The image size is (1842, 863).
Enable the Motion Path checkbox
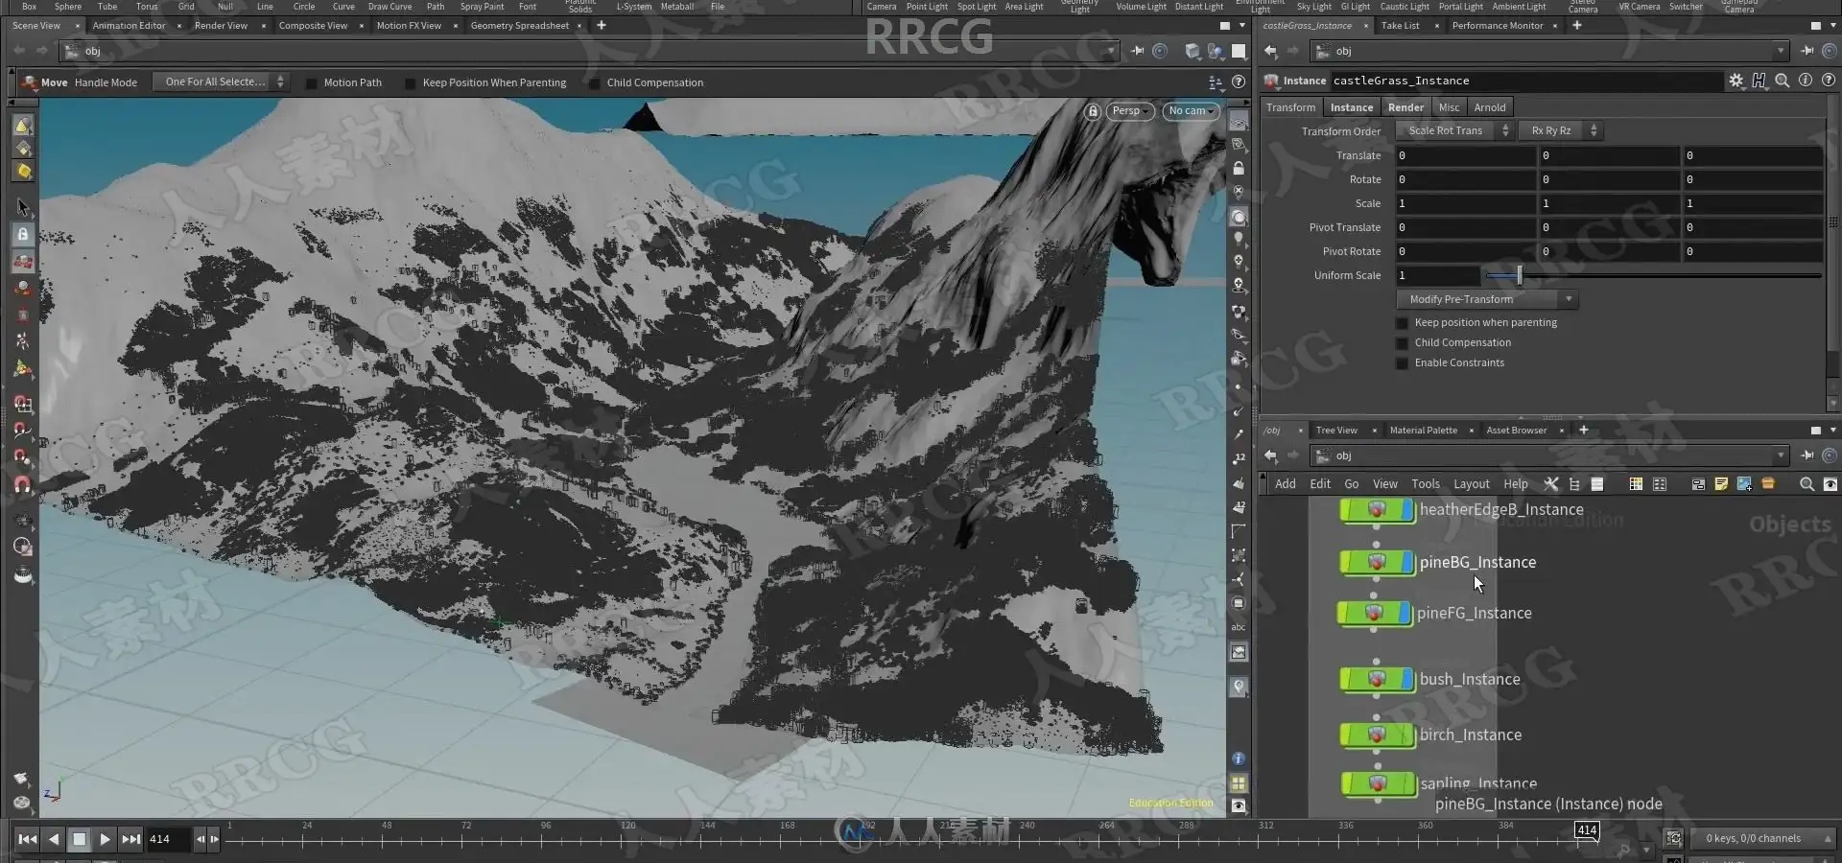click(312, 83)
